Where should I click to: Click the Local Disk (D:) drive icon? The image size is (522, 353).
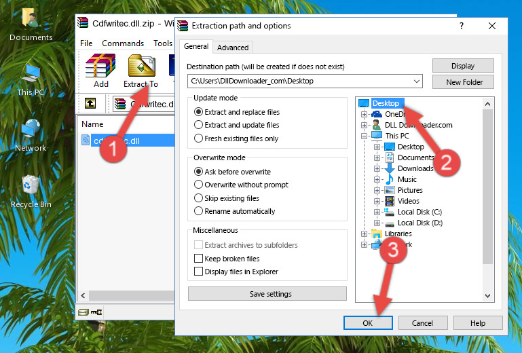[x=389, y=223]
